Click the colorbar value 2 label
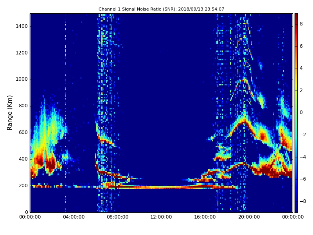This screenshot has width=313, height=235. coord(301,90)
